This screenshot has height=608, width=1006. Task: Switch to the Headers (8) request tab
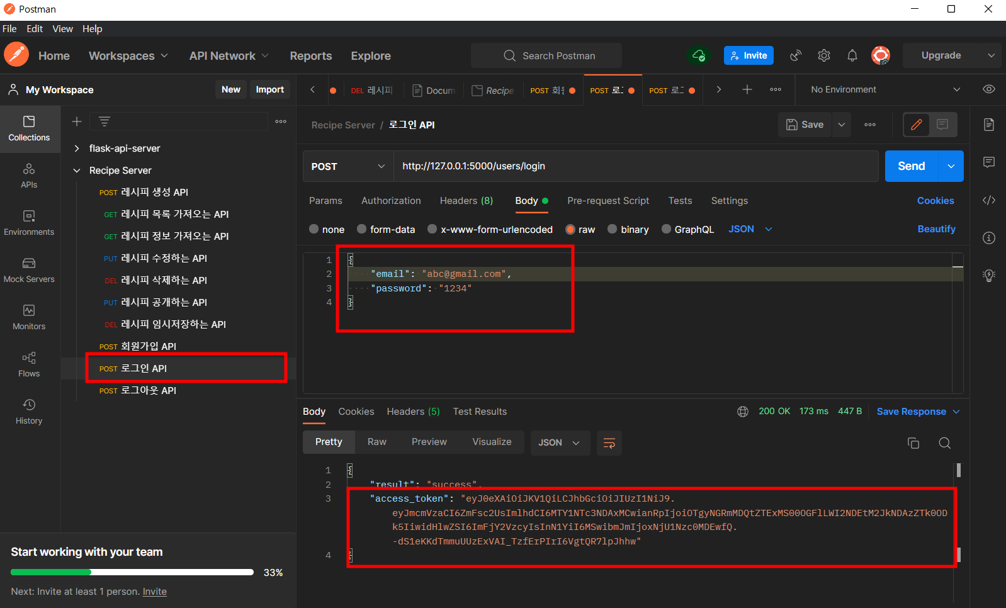(x=466, y=201)
